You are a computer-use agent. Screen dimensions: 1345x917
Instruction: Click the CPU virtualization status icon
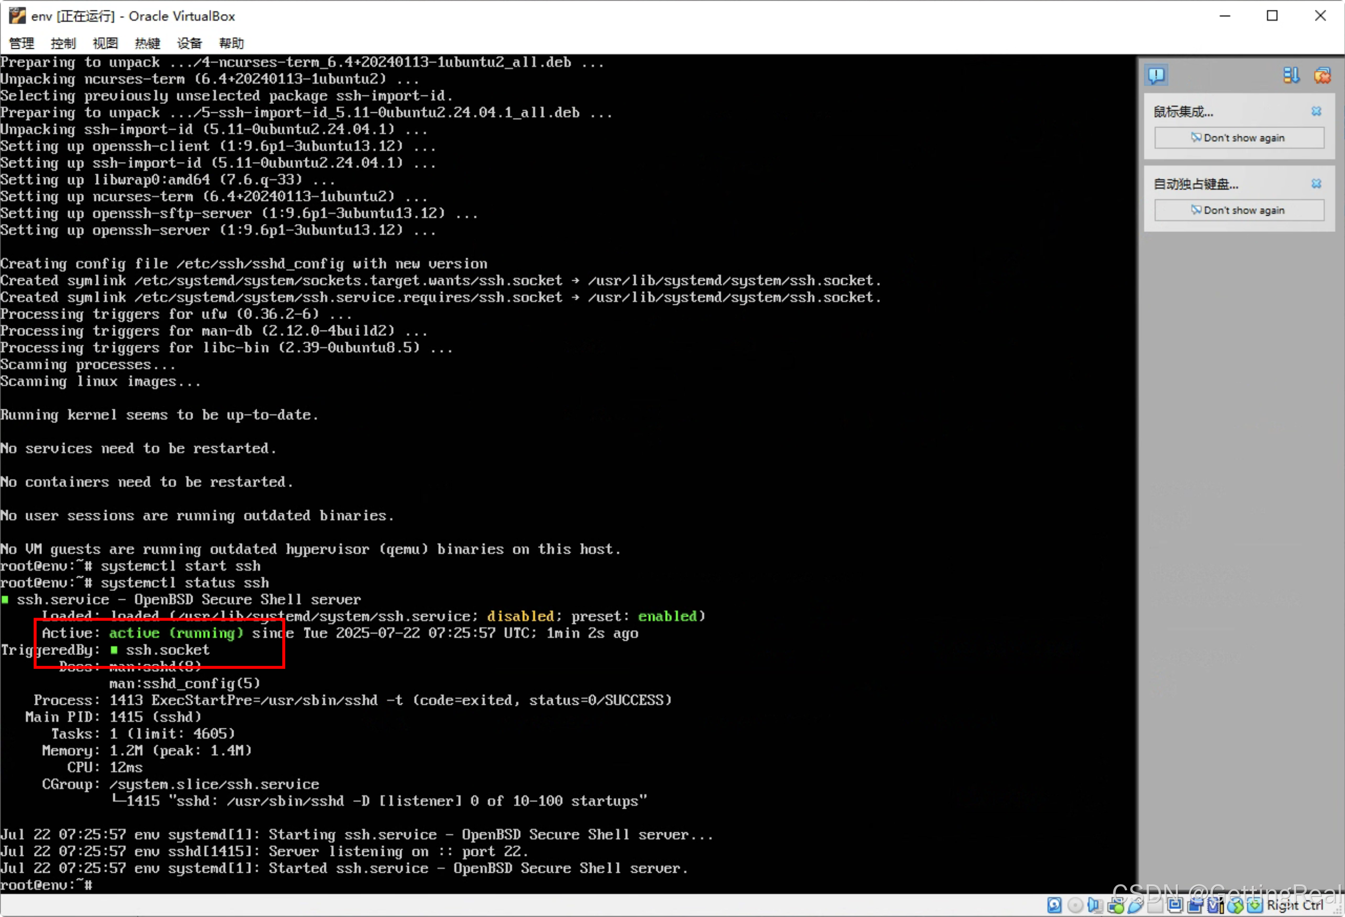[x=1215, y=905]
